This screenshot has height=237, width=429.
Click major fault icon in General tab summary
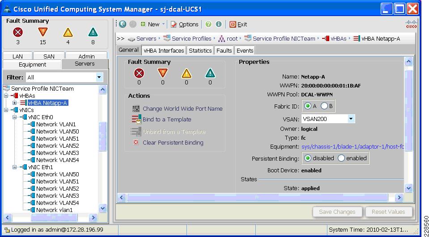(x=163, y=73)
